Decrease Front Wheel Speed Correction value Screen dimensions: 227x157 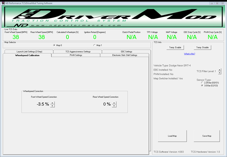click(52, 106)
